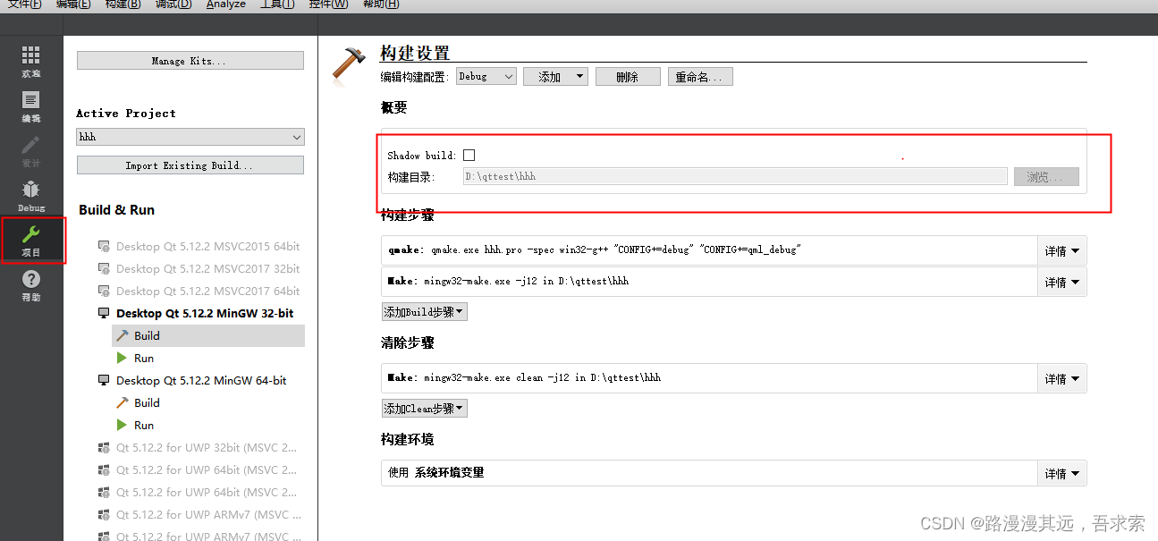1158x541 pixels.
Task: Open the File (文件) menu
Action: pos(24,4)
